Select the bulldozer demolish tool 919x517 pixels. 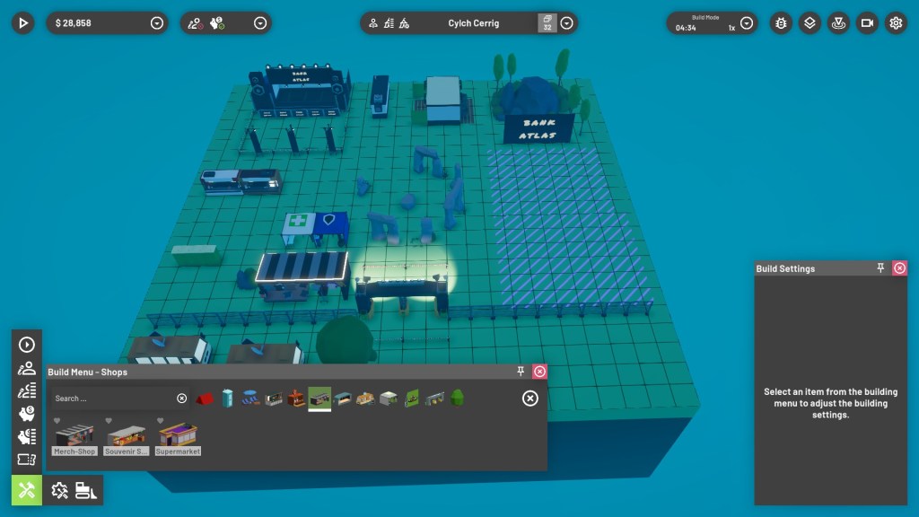pyautogui.click(x=86, y=490)
